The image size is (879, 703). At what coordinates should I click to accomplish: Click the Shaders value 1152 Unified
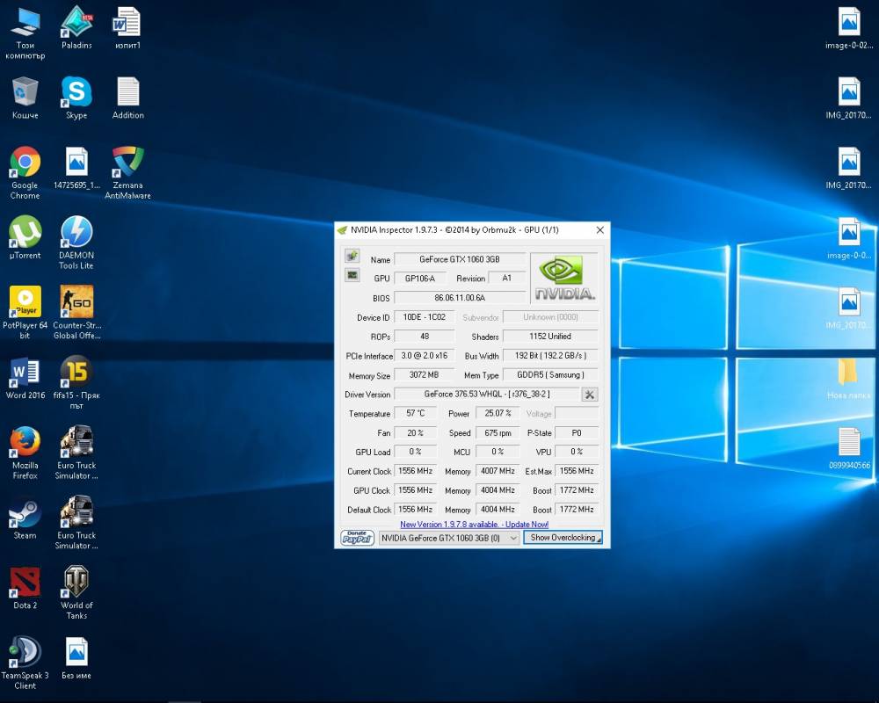tap(550, 337)
